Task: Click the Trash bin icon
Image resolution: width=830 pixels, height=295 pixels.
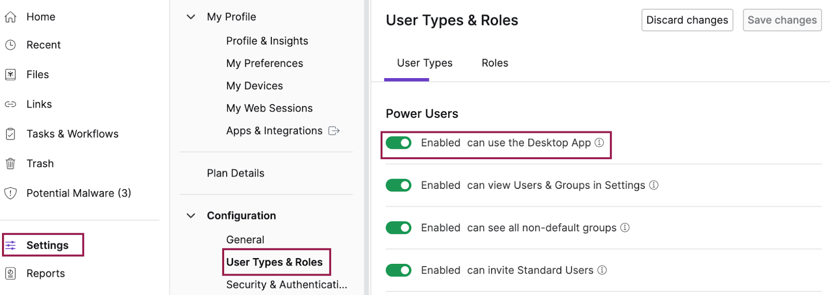Action: pos(10,164)
